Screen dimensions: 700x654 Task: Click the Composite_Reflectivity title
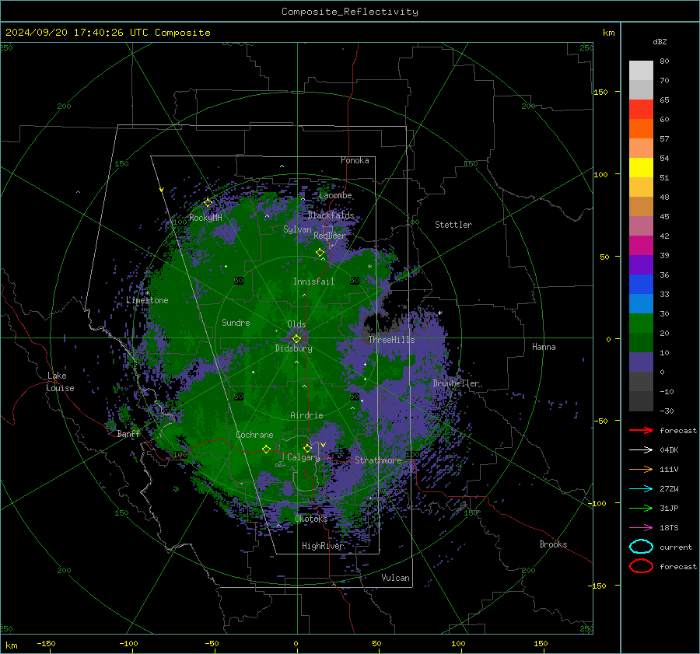coord(350,12)
